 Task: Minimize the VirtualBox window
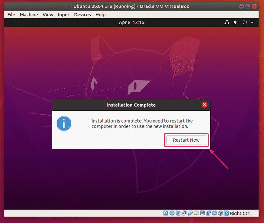241,6
